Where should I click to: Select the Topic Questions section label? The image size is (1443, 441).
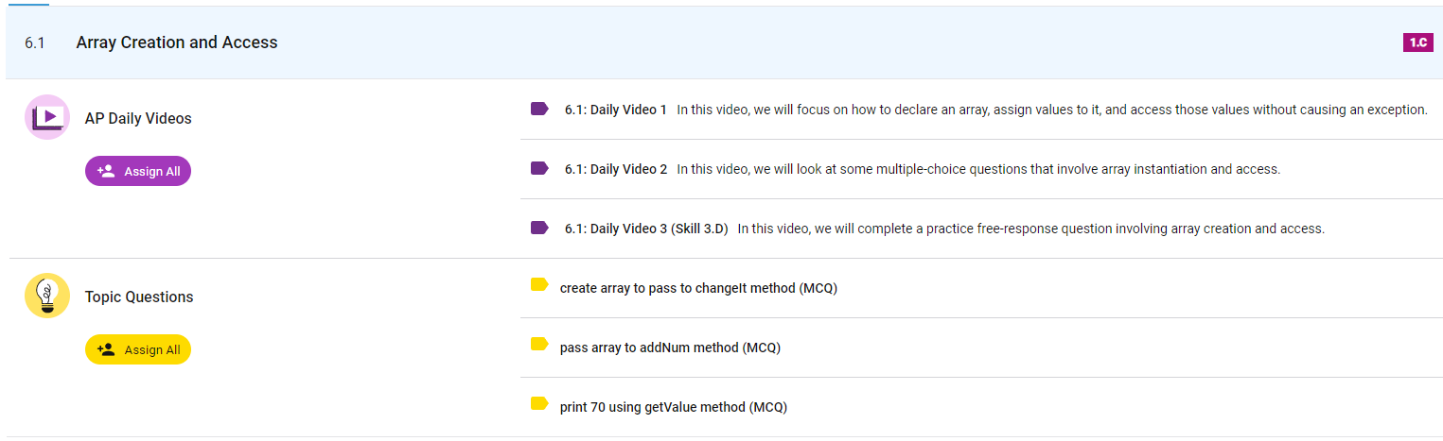[x=139, y=297]
